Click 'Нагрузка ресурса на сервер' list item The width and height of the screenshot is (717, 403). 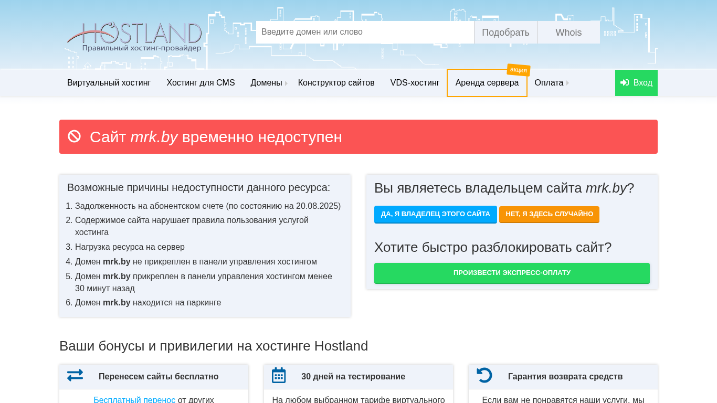130,247
